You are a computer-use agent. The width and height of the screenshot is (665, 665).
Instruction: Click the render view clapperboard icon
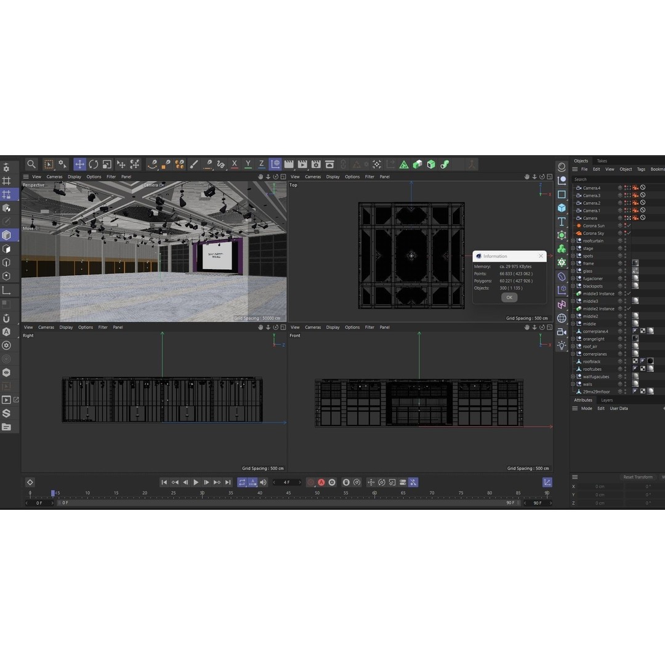(289, 164)
